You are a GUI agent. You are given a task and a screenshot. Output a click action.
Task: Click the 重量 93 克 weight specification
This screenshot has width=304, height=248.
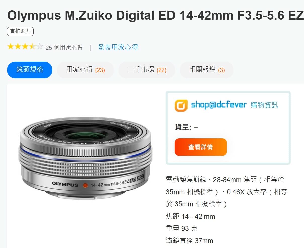click(182, 229)
